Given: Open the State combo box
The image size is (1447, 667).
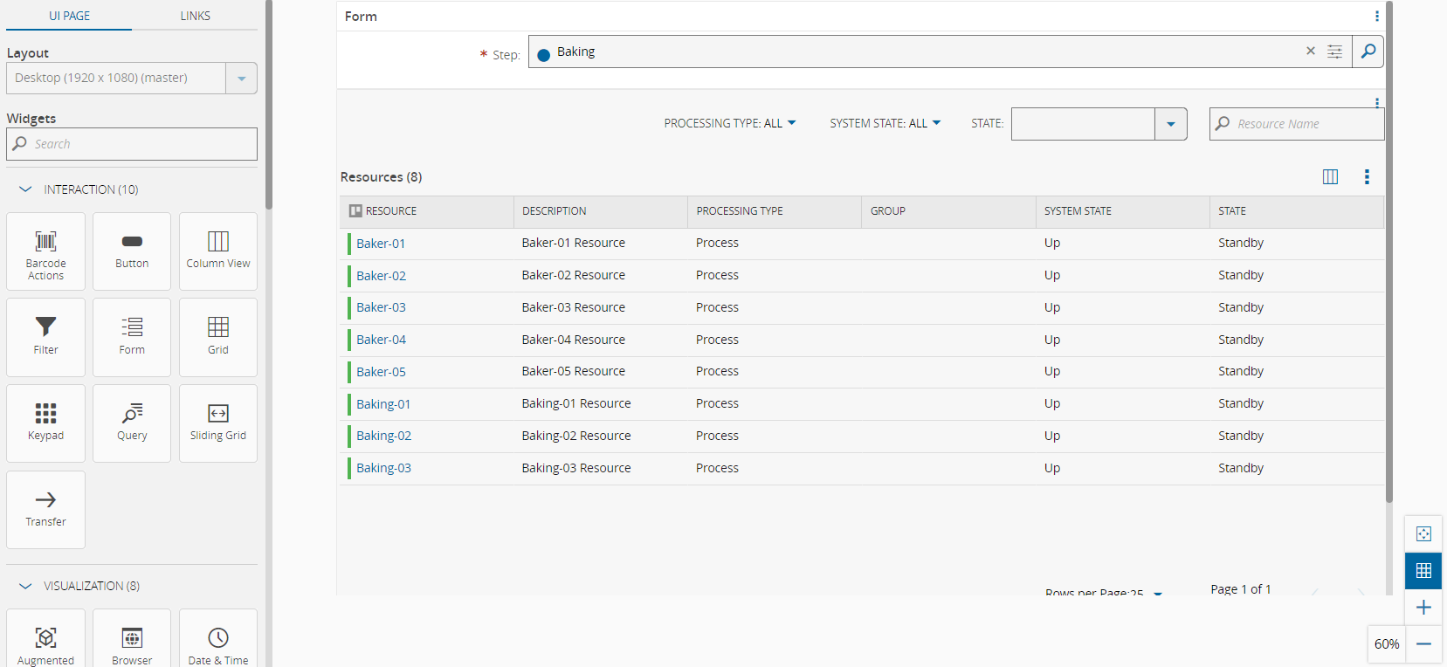Looking at the screenshot, I should click(x=1170, y=124).
